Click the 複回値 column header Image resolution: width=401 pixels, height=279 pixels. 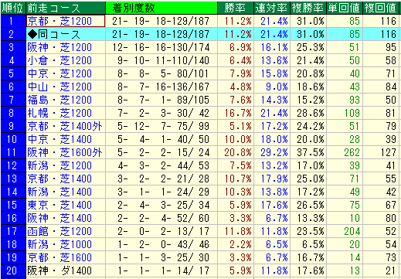(381, 8)
